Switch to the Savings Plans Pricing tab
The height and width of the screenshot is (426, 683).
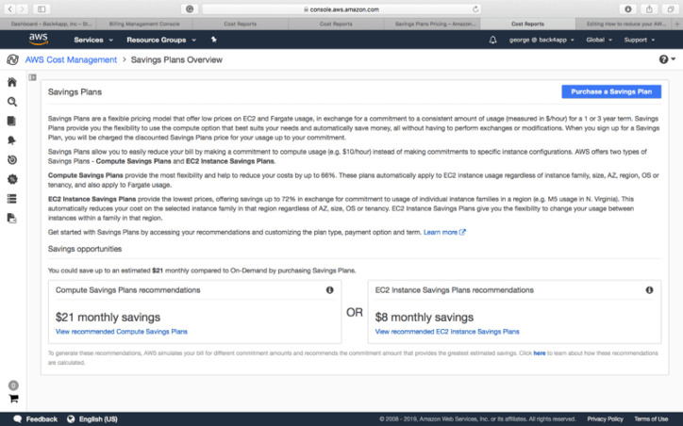[x=433, y=24]
